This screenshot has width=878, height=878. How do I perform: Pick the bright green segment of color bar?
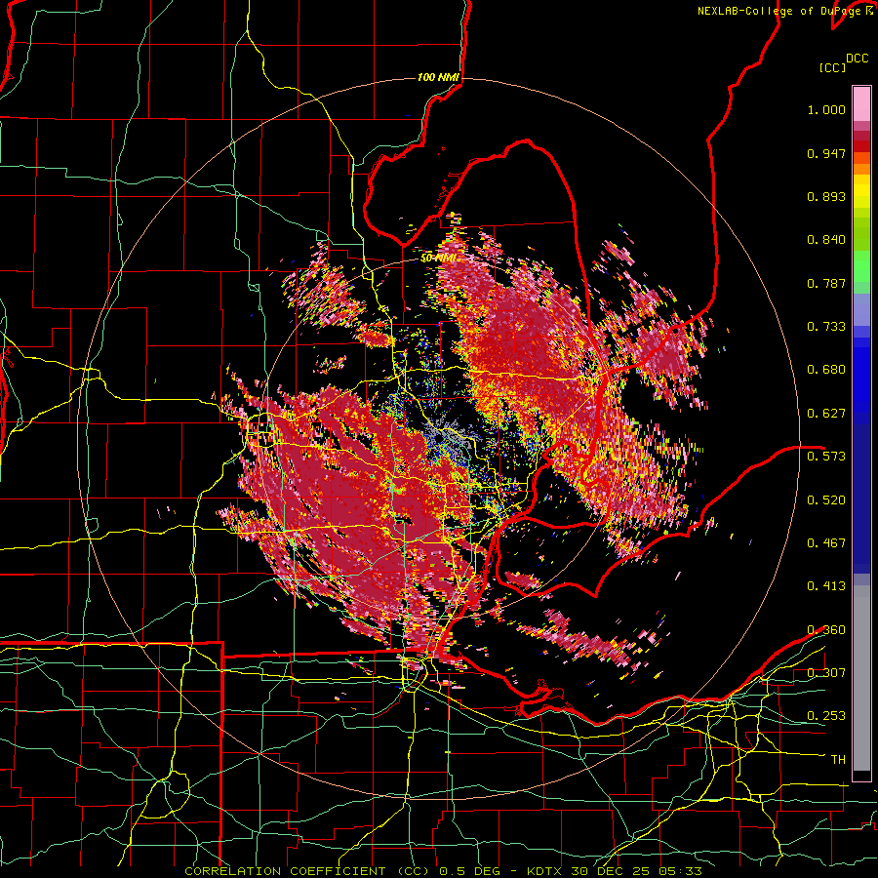861,265
